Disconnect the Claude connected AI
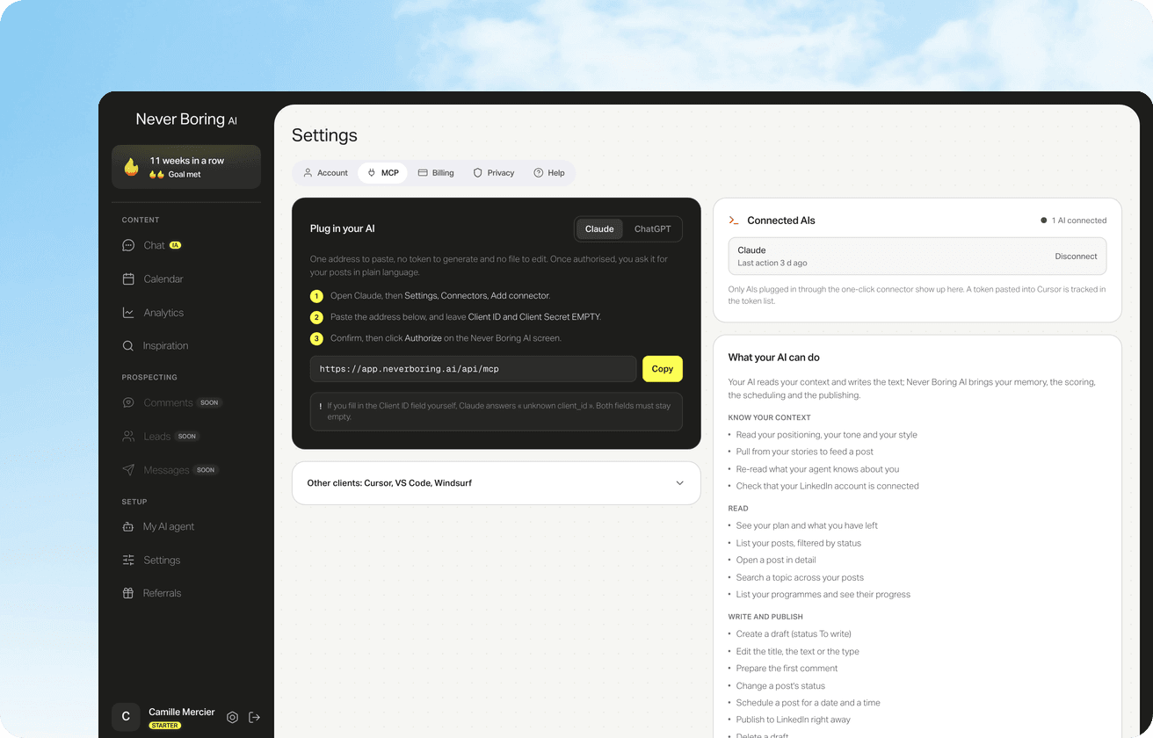Screen dimensions: 1153x738 [x=1076, y=257]
